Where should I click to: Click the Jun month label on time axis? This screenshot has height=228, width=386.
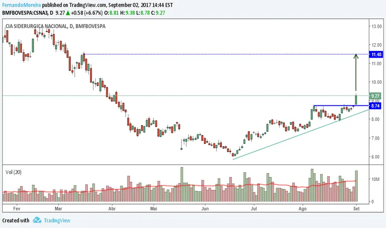pos(205,209)
